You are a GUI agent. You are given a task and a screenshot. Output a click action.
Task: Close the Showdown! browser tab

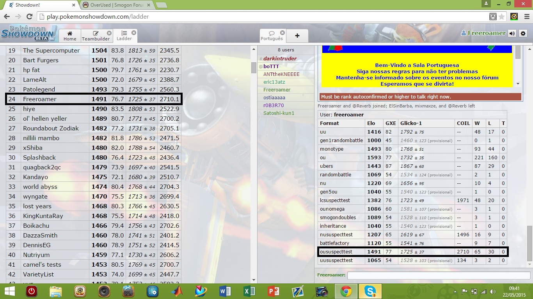[73, 5]
